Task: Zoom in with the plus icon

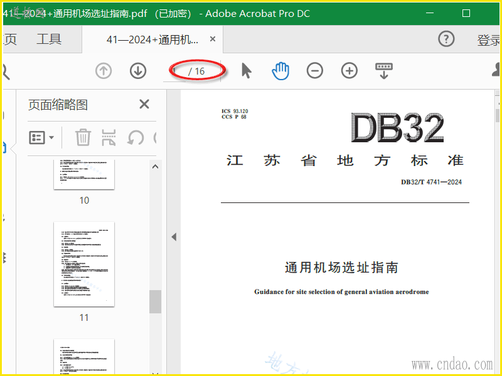Action: click(x=350, y=71)
